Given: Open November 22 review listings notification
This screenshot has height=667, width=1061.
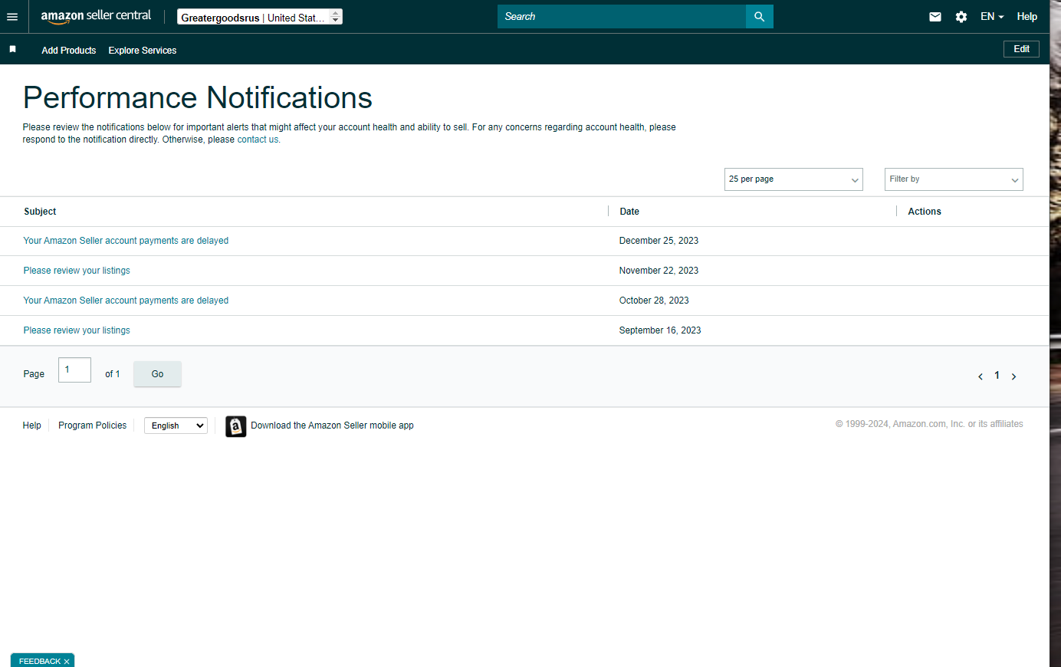Looking at the screenshot, I should click(x=77, y=271).
